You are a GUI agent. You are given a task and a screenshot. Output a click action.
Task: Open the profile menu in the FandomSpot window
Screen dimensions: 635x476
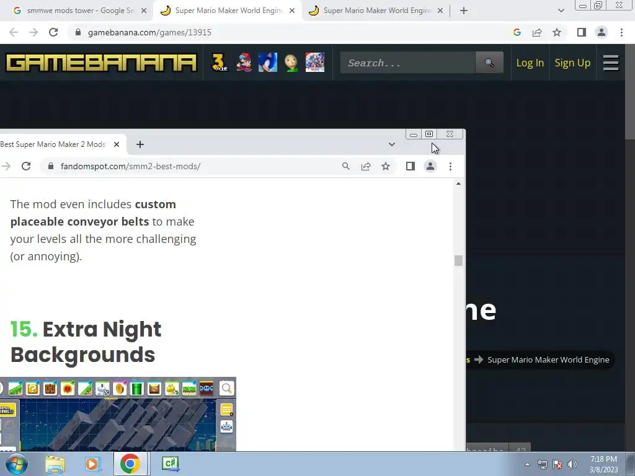pos(430,166)
